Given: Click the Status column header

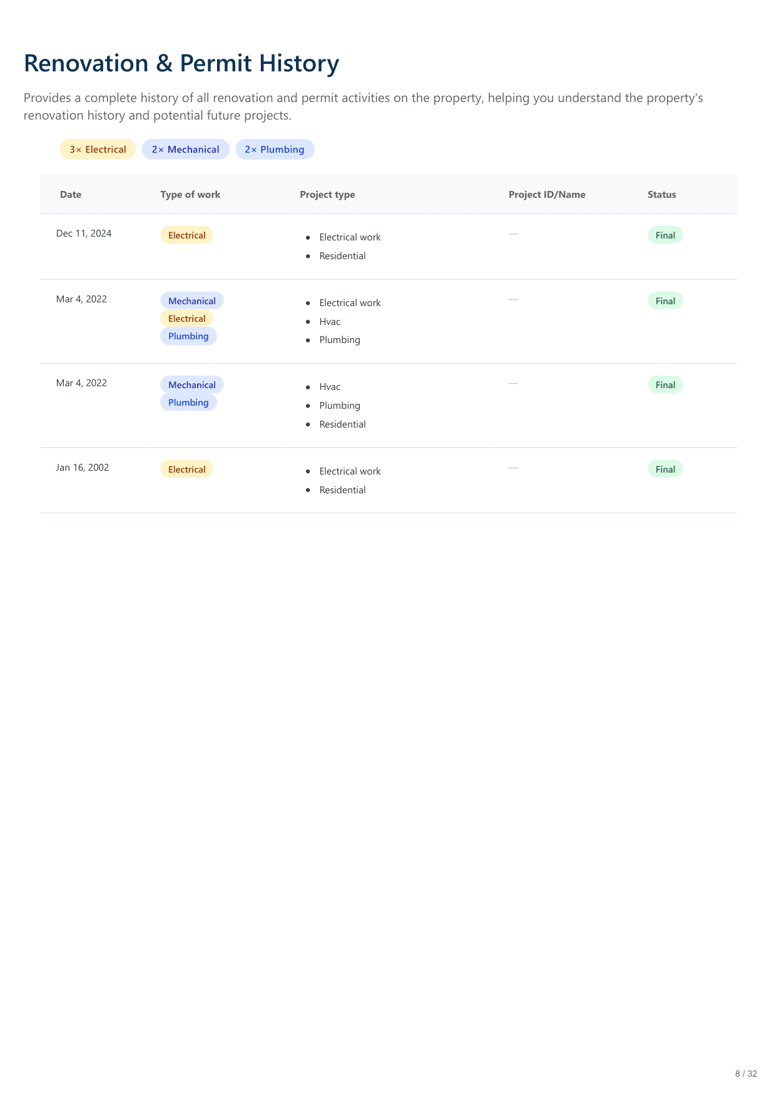Looking at the screenshot, I should point(662,195).
